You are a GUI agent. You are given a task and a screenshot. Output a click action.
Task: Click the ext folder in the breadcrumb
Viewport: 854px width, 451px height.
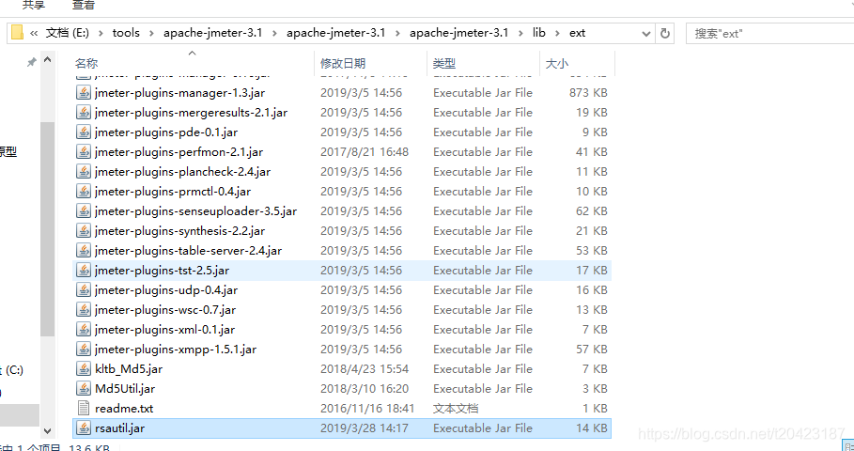578,33
